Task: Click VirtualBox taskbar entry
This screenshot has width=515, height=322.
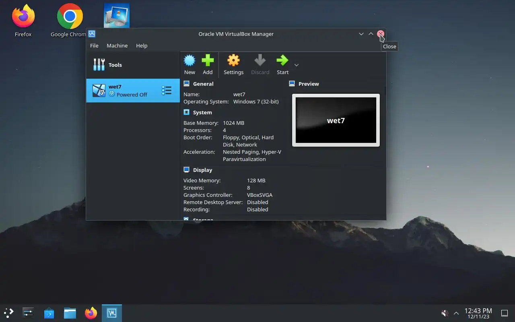Action: click(111, 313)
